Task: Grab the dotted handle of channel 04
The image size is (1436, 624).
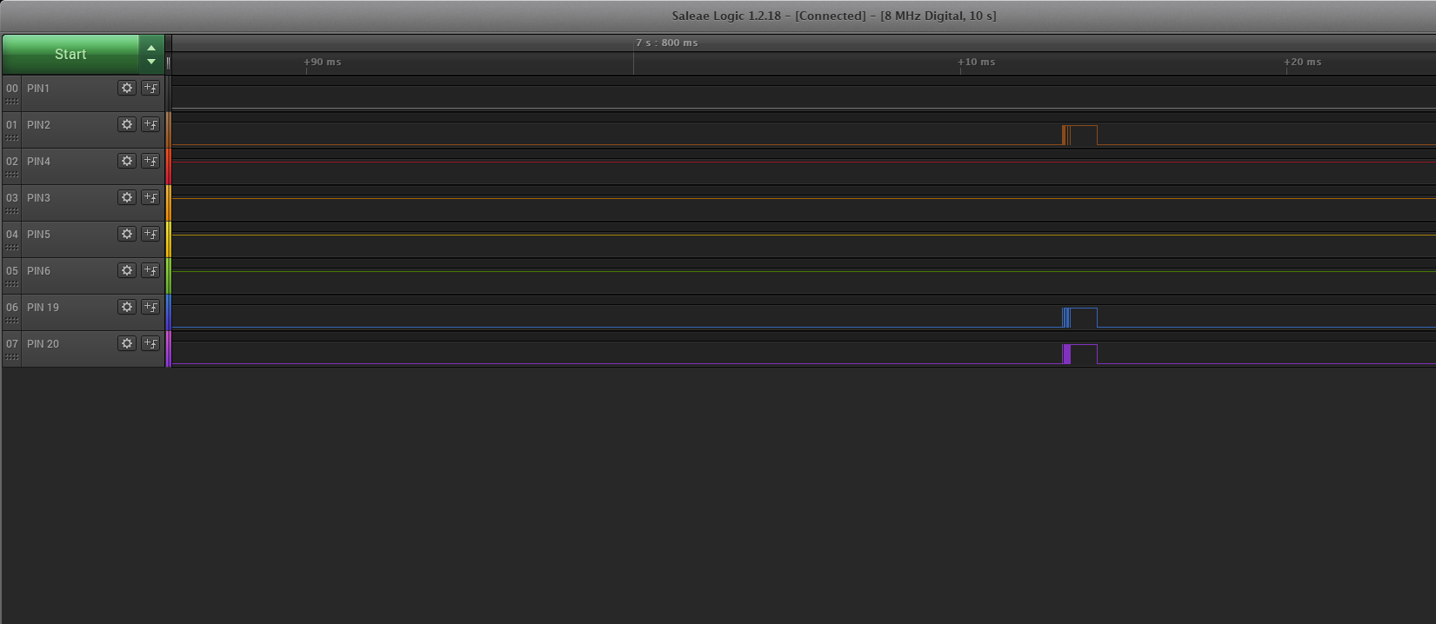Action: pos(12,248)
